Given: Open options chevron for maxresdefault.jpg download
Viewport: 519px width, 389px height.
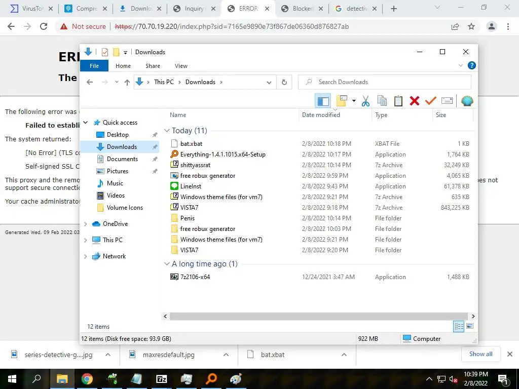Looking at the screenshot, I should click(x=226, y=355).
